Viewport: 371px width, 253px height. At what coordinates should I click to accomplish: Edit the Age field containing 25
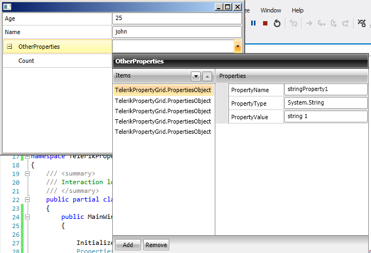[x=177, y=18]
